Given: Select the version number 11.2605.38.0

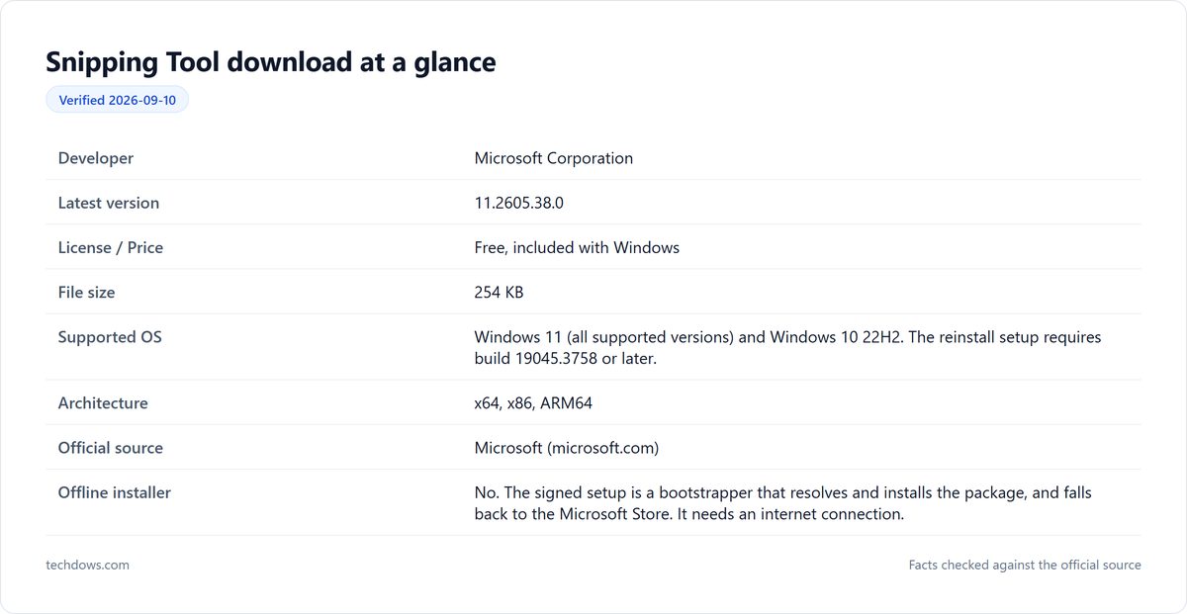Looking at the screenshot, I should pyautogui.click(x=519, y=203).
